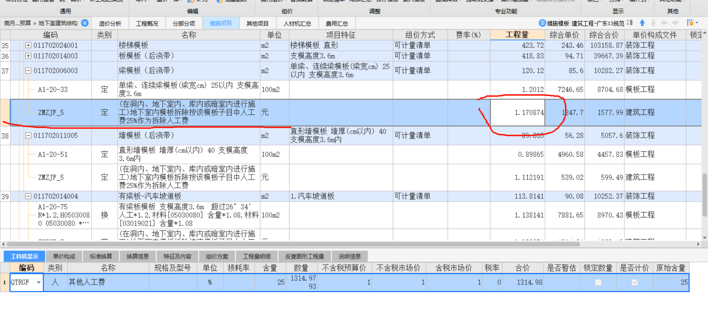Select the A1-20-33 quota row code
Image resolution: width=708 pixels, height=332 pixels.
[x=53, y=90]
